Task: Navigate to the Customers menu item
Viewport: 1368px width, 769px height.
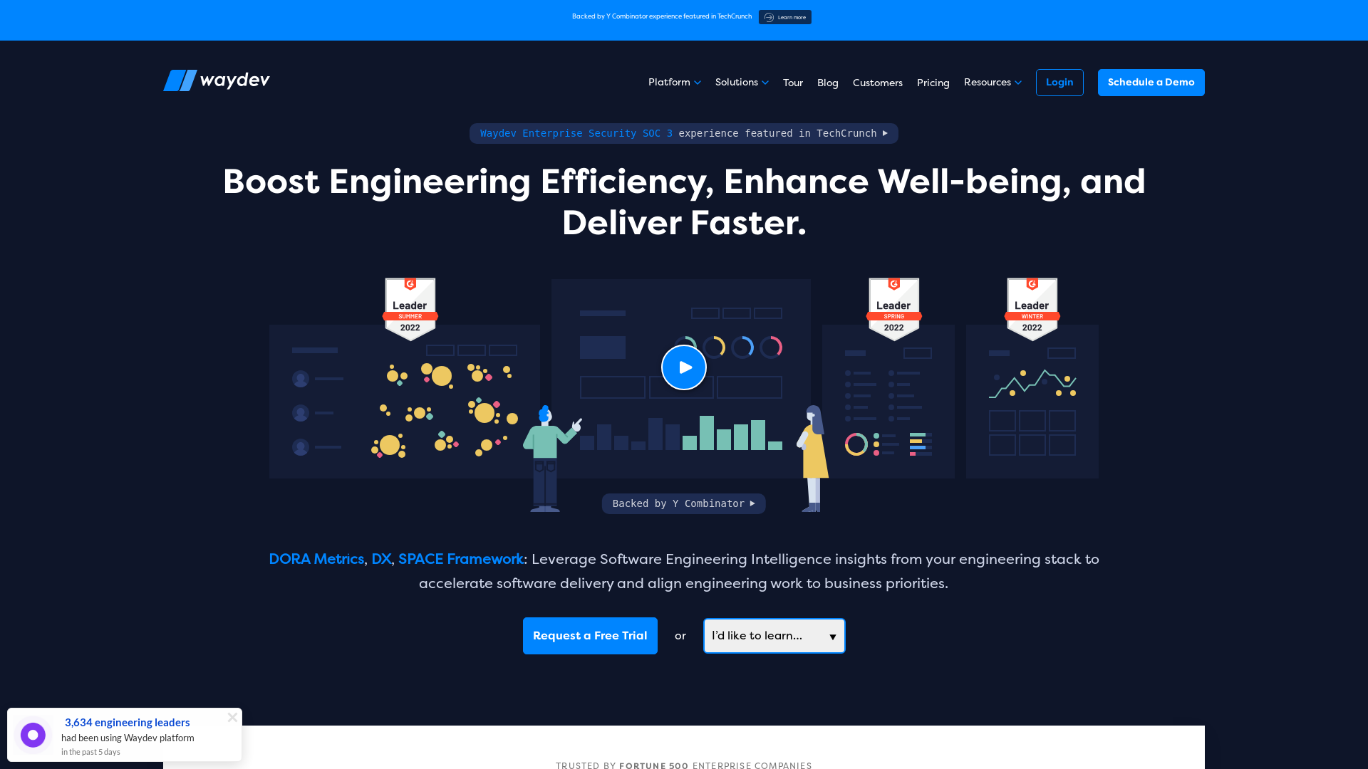Action: tap(878, 82)
